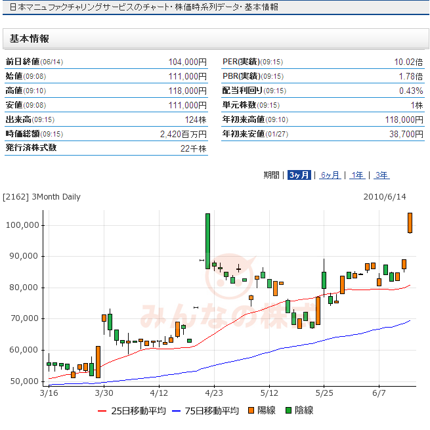
Task: Click the green 陰線 legend square
Action: [288, 411]
